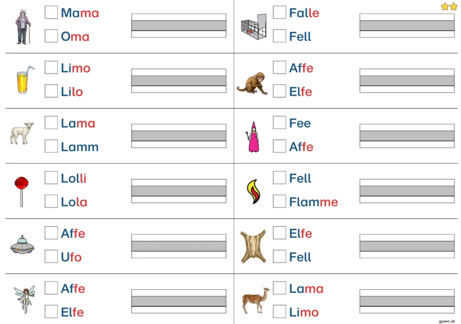Tick the Limo checkbox beside the lemonade
Image resolution: width=461 pixels, height=324 pixels.
click(x=51, y=68)
